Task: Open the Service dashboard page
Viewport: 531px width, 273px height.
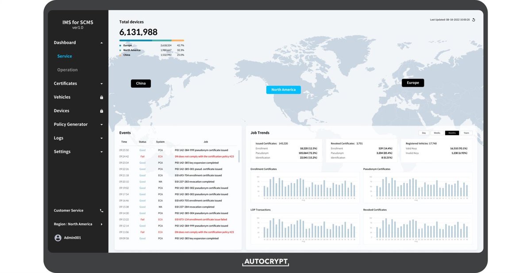Action: coord(65,57)
